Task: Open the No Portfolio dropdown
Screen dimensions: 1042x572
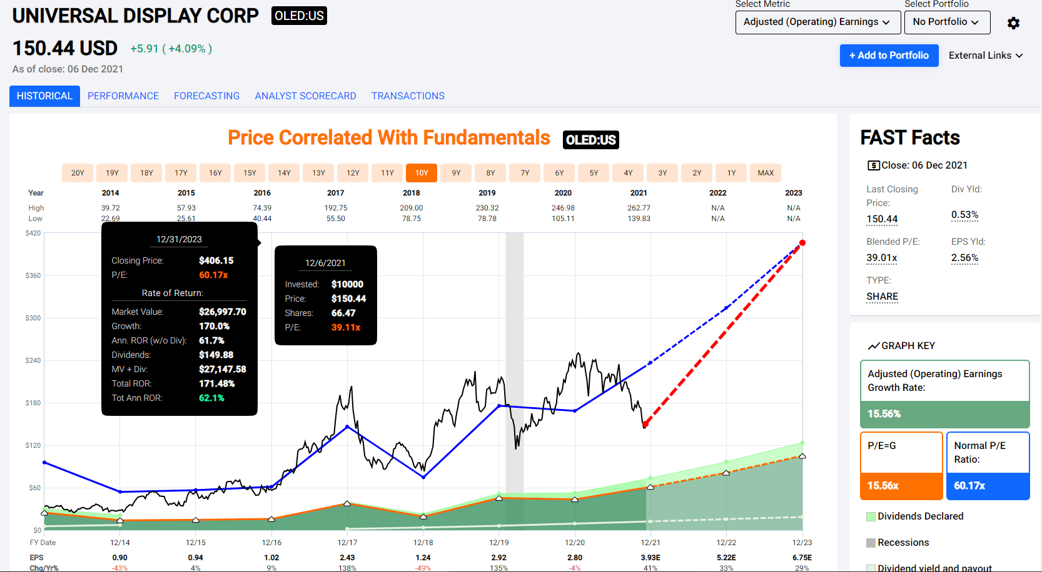Action: pos(946,22)
